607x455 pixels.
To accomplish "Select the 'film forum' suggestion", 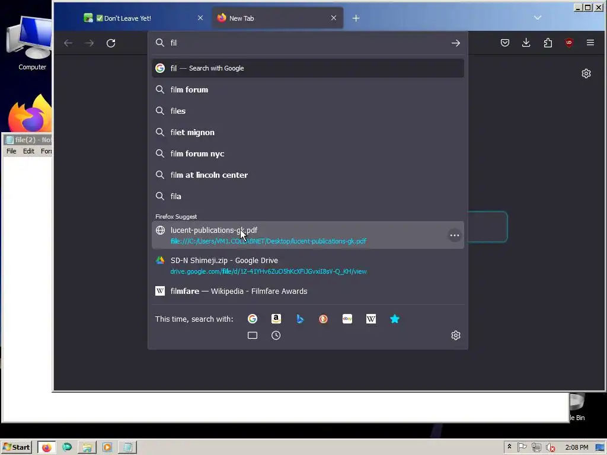I will click(308, 90).
